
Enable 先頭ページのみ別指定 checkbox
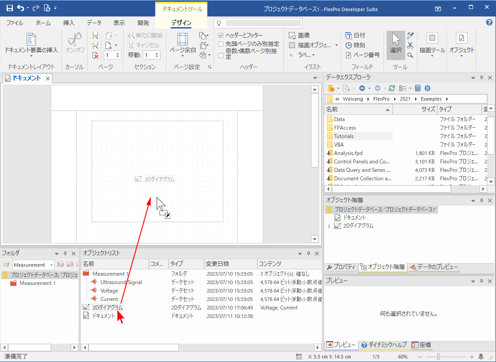221,44
